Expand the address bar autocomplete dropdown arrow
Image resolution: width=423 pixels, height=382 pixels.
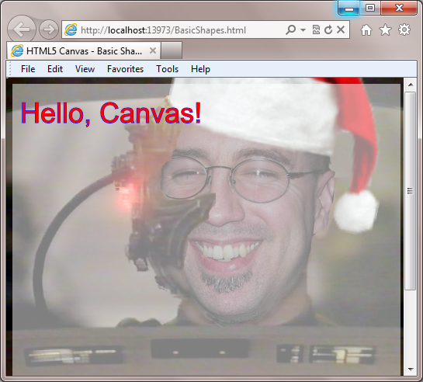point(303,30)
